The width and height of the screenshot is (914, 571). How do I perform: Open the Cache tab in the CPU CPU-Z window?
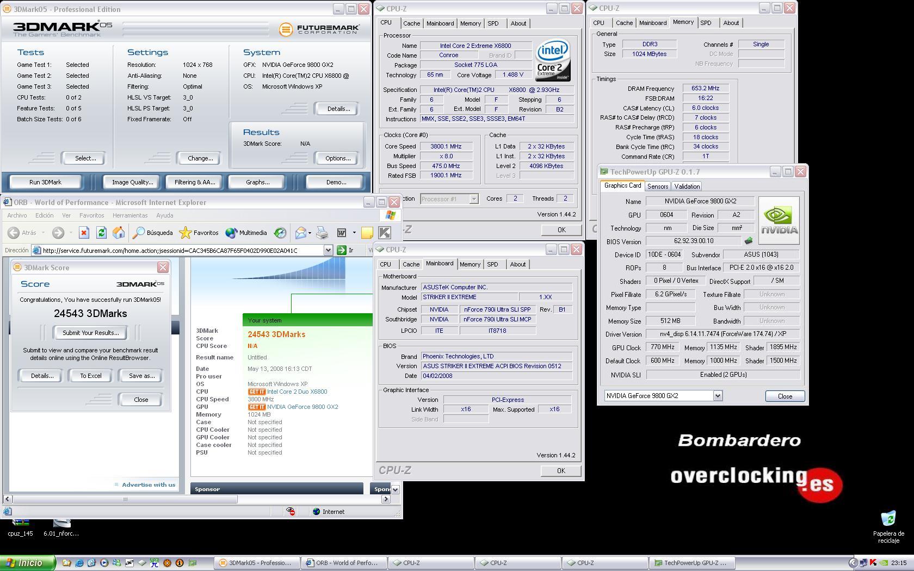click(x=411, y=23)
